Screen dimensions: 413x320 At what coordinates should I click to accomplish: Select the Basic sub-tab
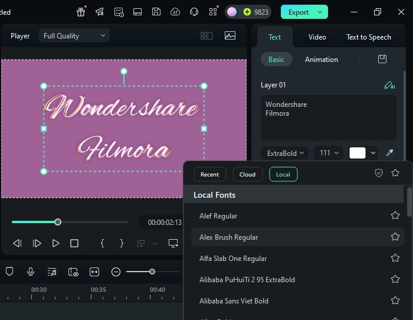[x=276, y=59]
